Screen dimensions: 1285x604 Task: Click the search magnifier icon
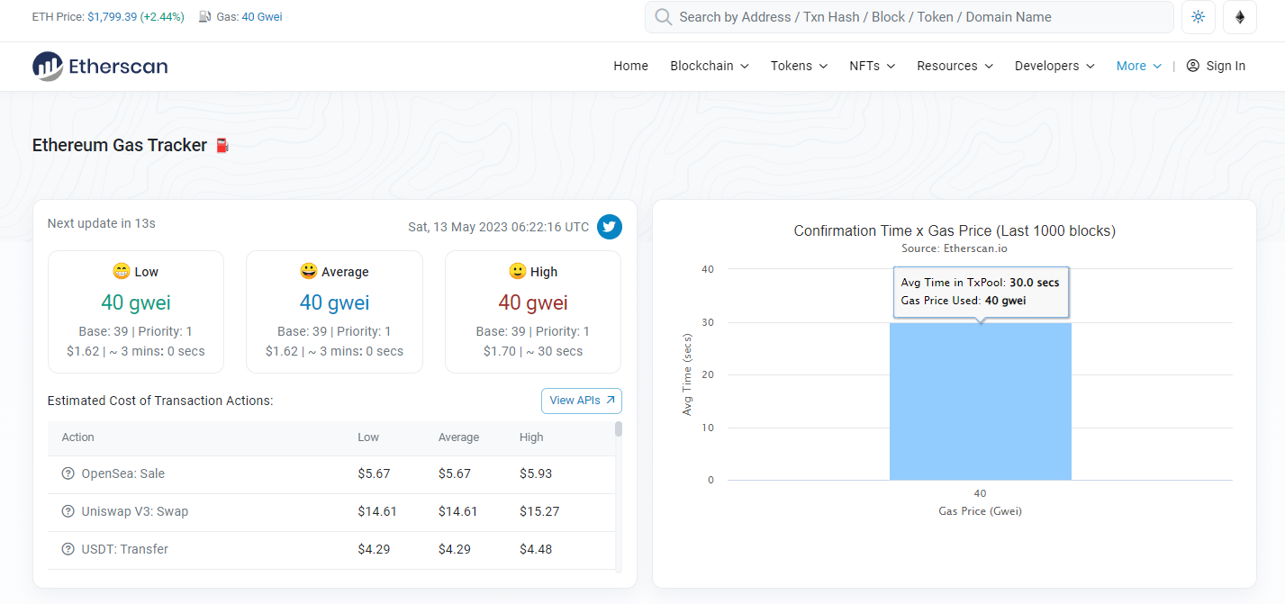click(664, 17)
